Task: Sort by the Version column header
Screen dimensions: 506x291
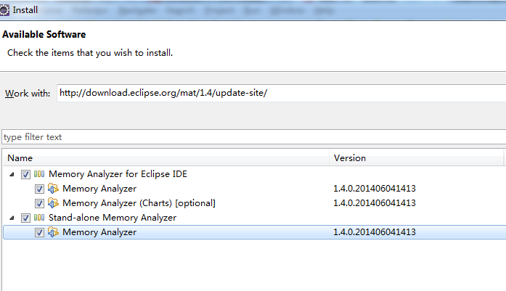Action: 416,158
